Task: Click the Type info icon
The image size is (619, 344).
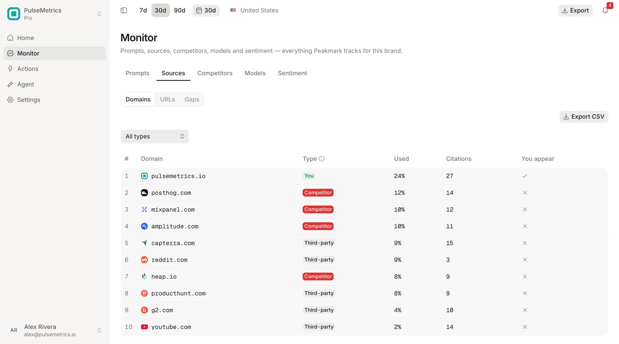Action: tap(321, 159)
